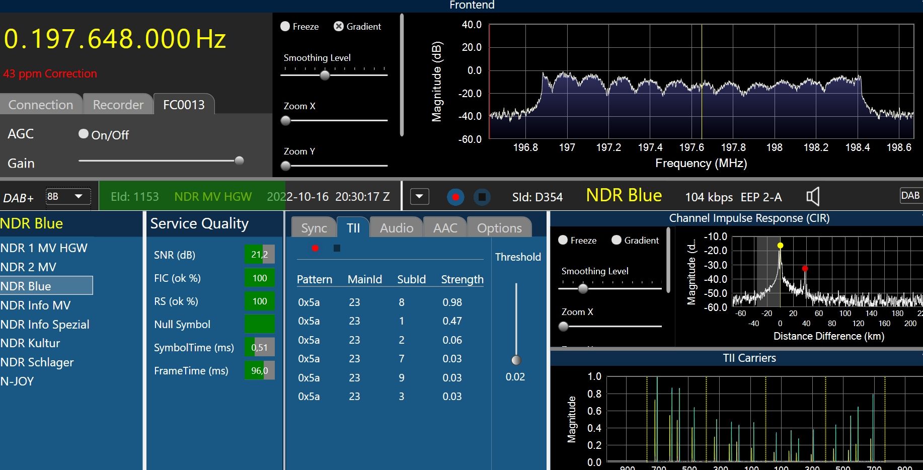
Task: Open the 8B channel dropdown
Action: coord(68,196)
